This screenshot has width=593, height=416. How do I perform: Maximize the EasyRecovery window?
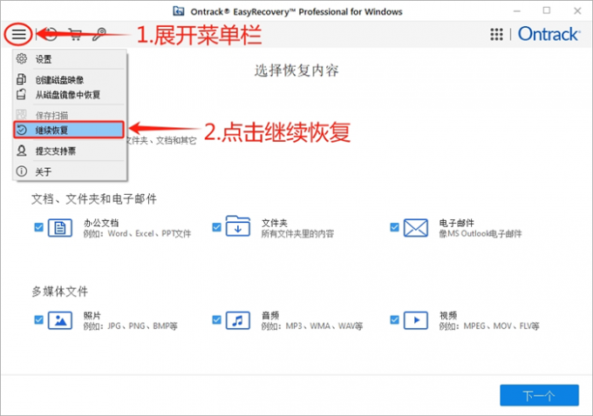pyautogui.click(x=547, y=10)
